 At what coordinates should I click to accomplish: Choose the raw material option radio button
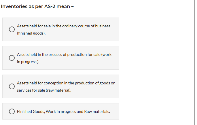[x=12, y=86]
